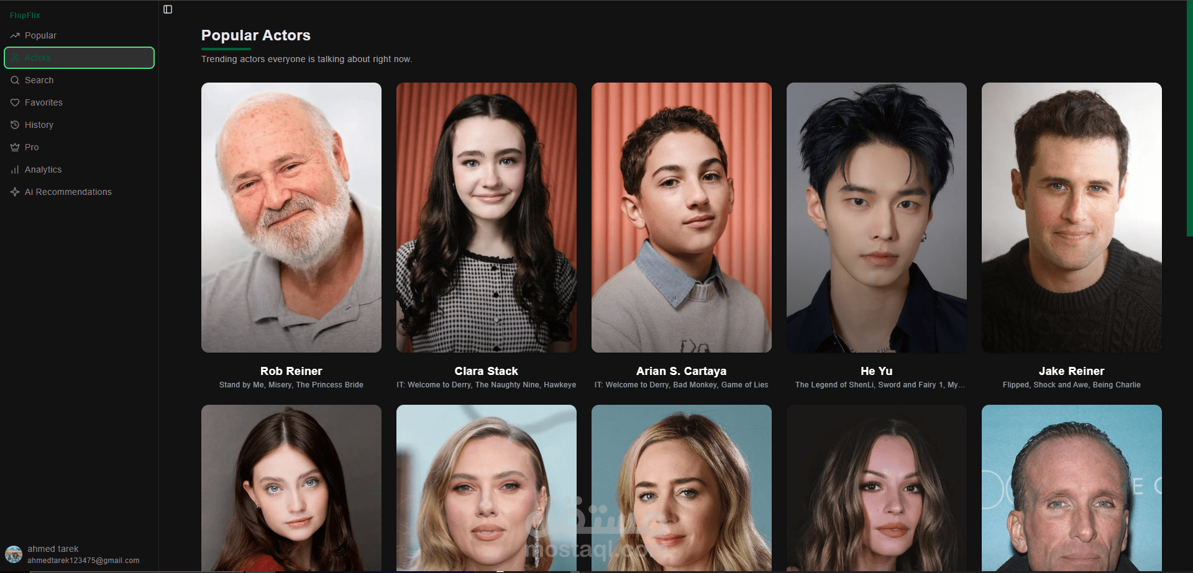Screen dimensions: 1193x573
Task: Click the History clock icon
Action: 15,125
